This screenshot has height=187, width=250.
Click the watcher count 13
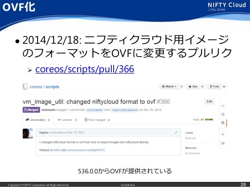click(x=181, y=87)
